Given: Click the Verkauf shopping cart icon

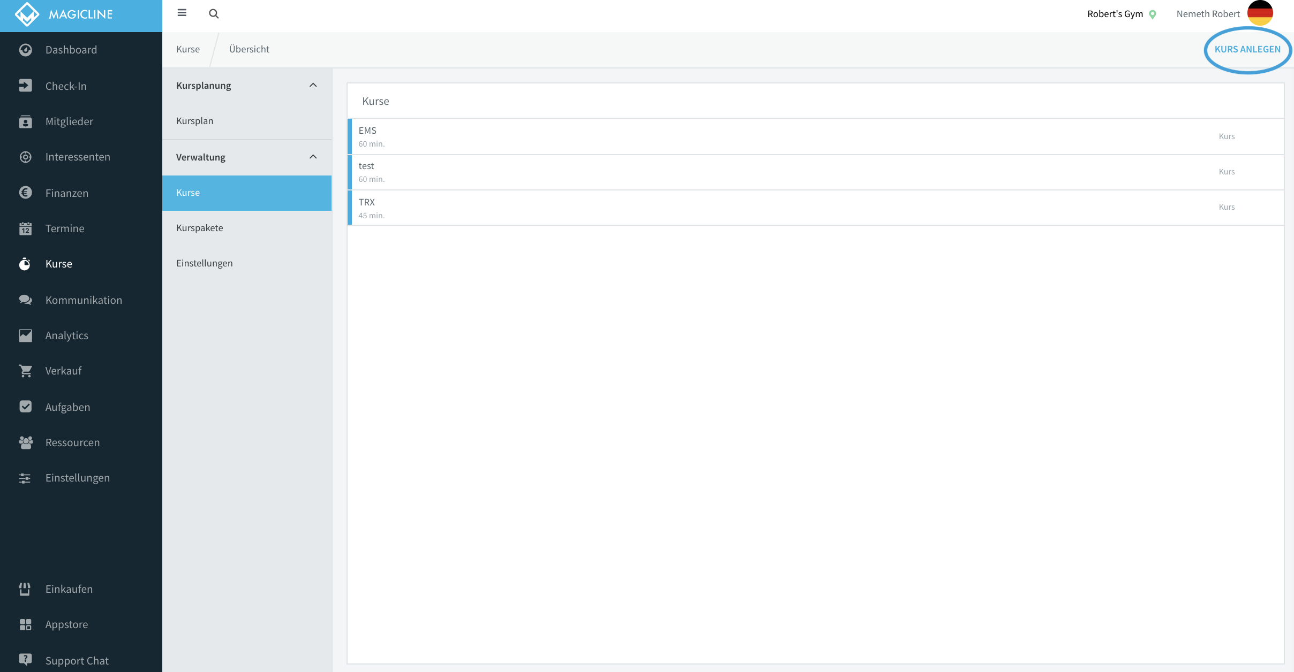Looking at the screenshot, I should pos(25,371).
